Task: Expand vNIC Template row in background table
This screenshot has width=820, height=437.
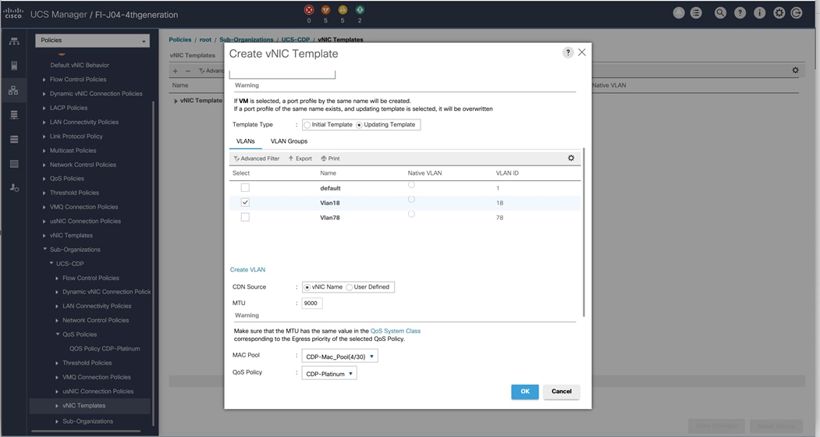Action: point(176,101)
